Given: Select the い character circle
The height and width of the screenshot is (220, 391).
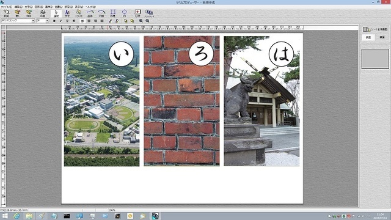Looking at the screenshot, I should tap(121, 54).
